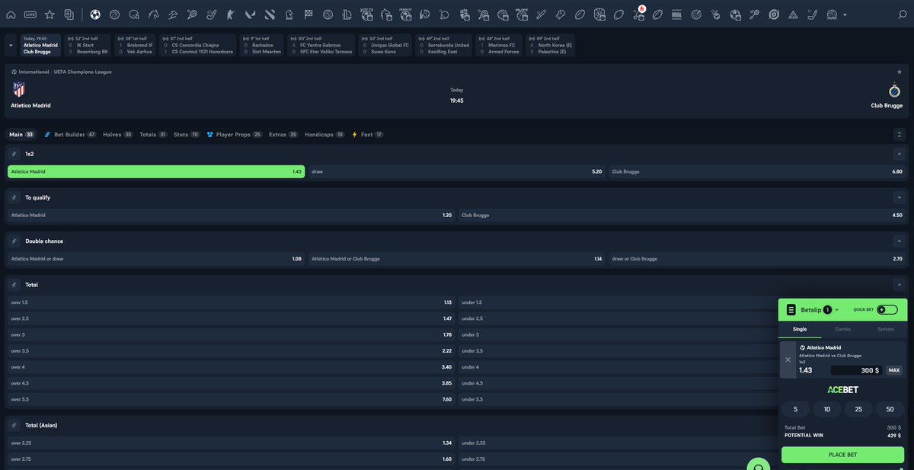Collapse the Double chance market section

tap(898, 241)
